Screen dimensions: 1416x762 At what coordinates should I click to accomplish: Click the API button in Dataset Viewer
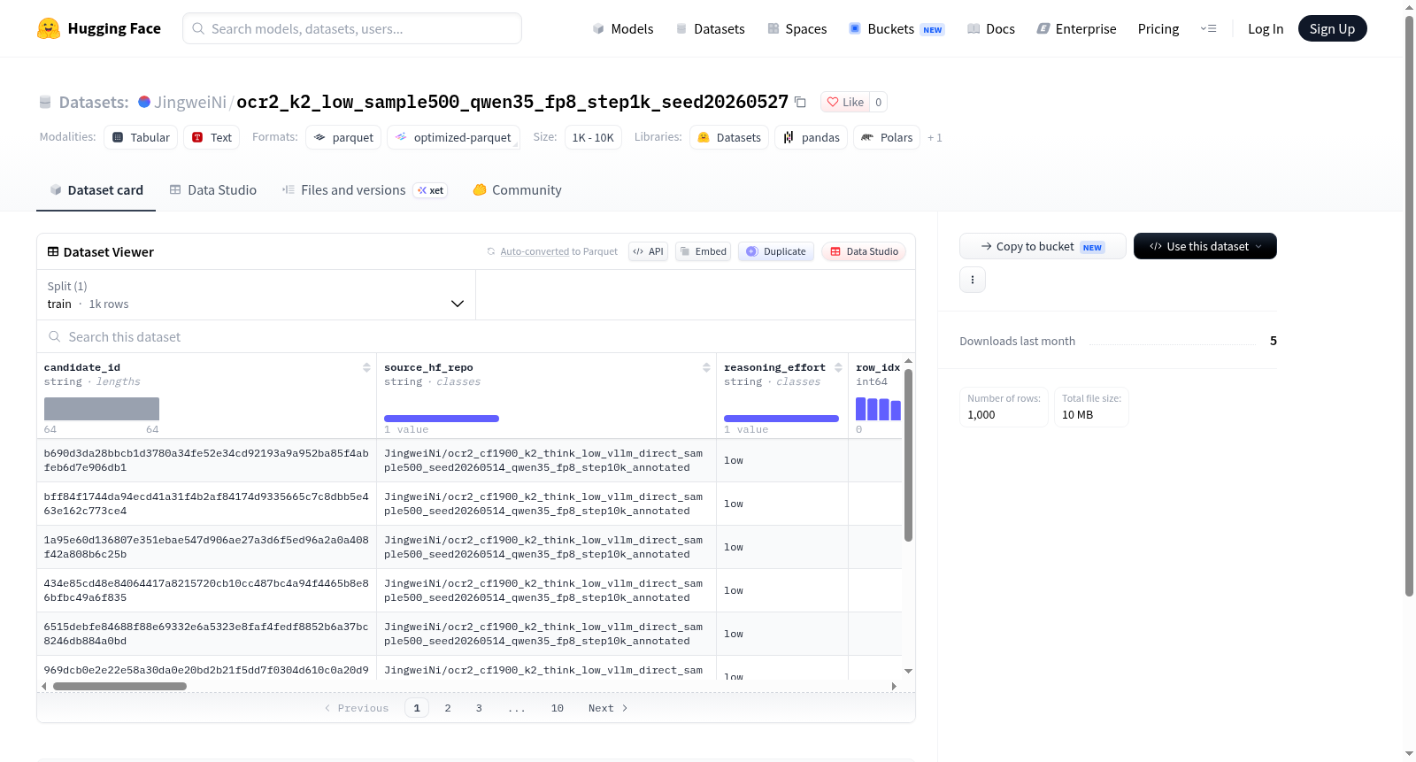pos(648,251)
